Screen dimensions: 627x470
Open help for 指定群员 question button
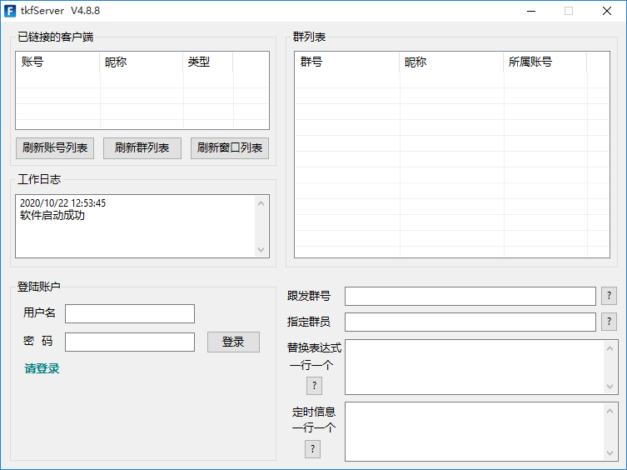point(609,322)
